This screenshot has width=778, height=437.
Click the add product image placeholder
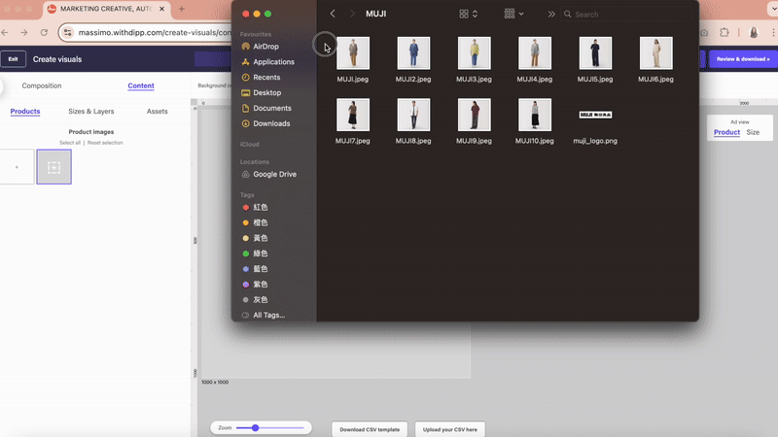tap(54, 167)
